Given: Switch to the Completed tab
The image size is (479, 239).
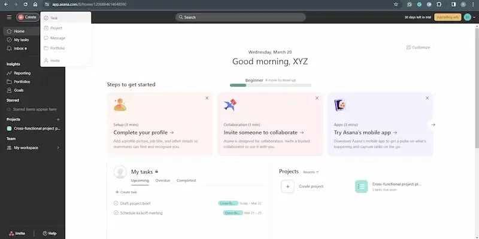Looking at the screenshot, I should (x=186, y=180).
